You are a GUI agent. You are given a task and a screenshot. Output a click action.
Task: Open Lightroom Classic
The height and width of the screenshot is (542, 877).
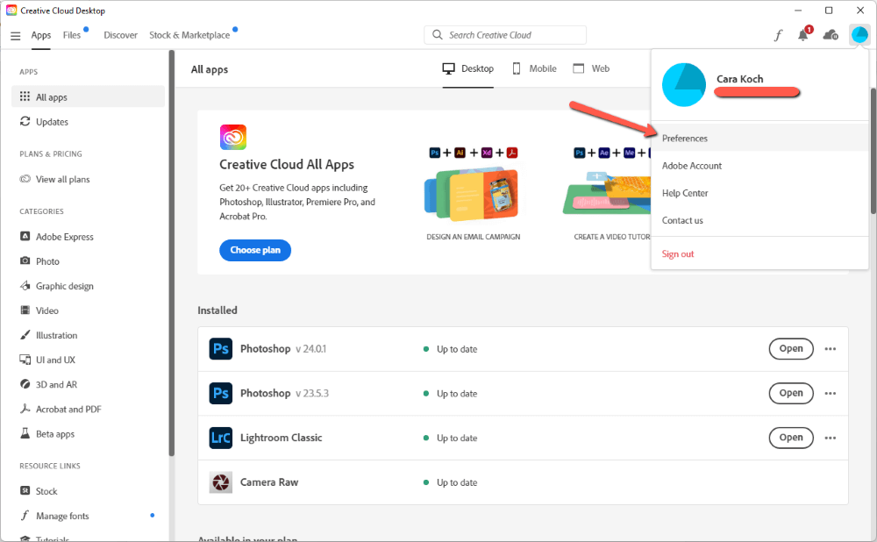[x=791, y=438]
